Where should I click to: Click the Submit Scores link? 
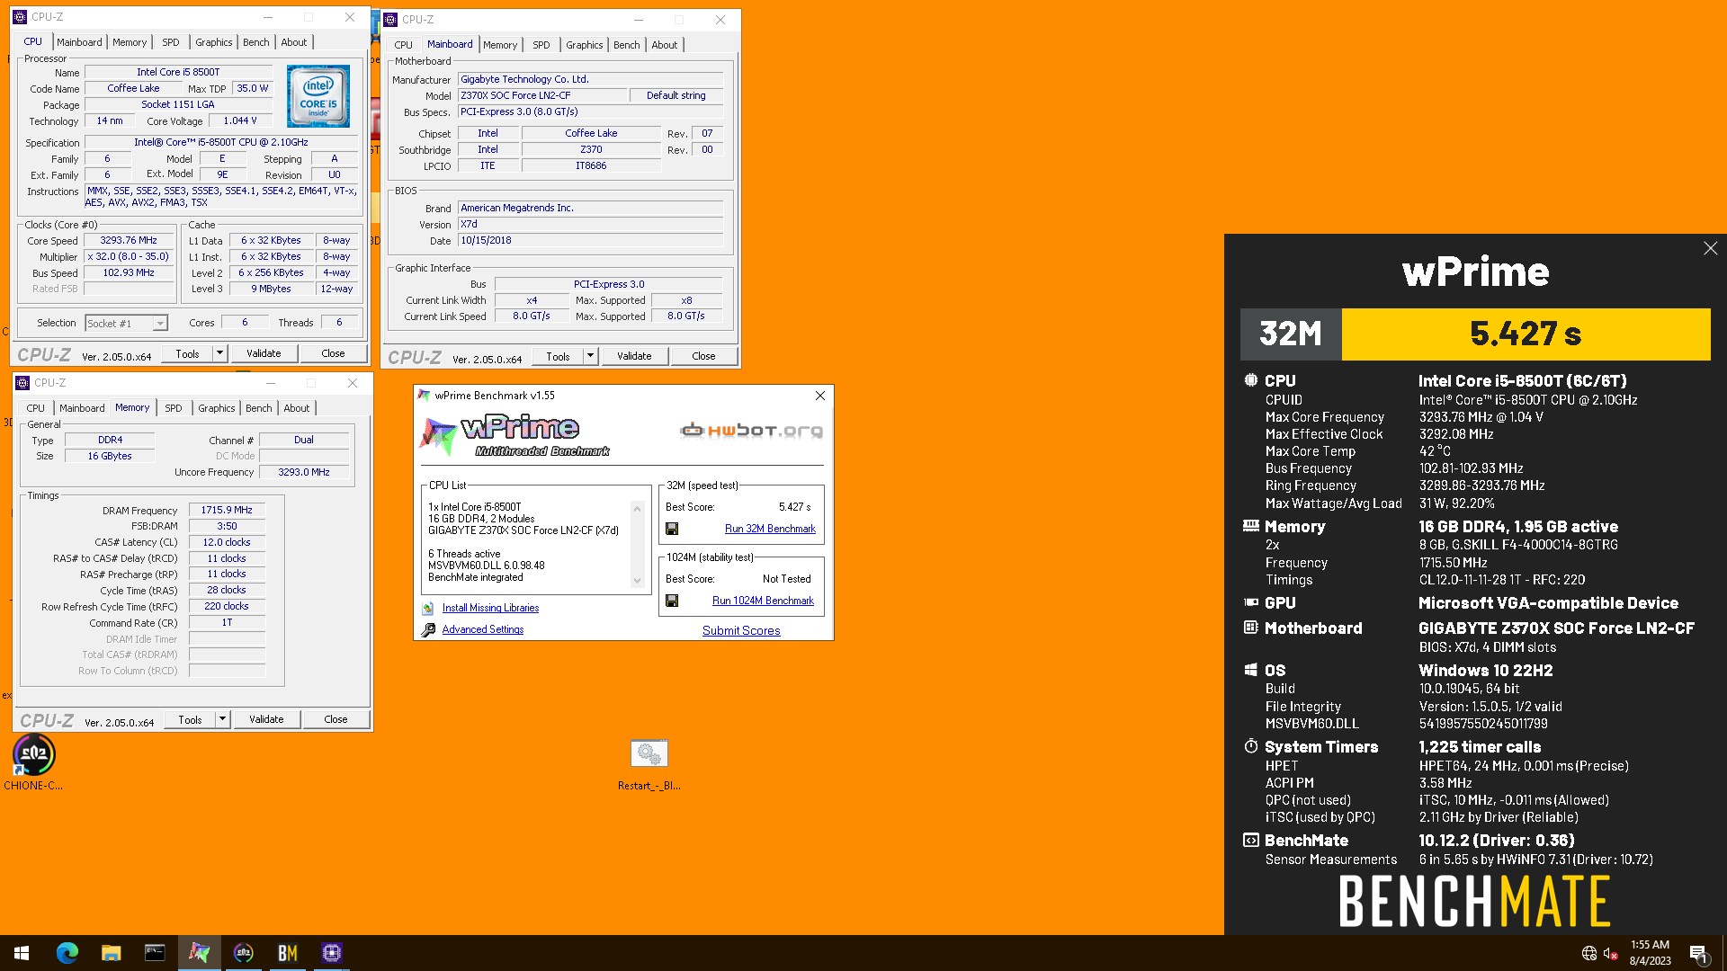tap(741, 630)
